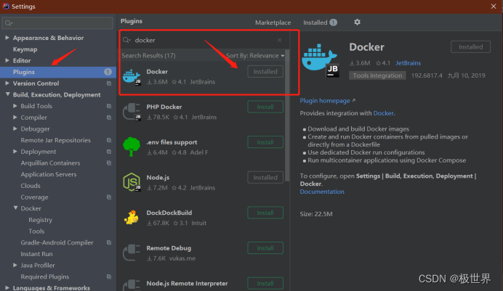Expand the Version Control section

coord(7,83)
